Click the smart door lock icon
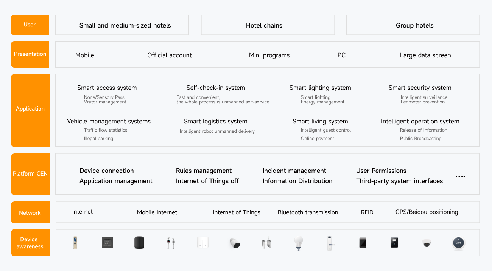492x271 pixels. coord(330,243)
